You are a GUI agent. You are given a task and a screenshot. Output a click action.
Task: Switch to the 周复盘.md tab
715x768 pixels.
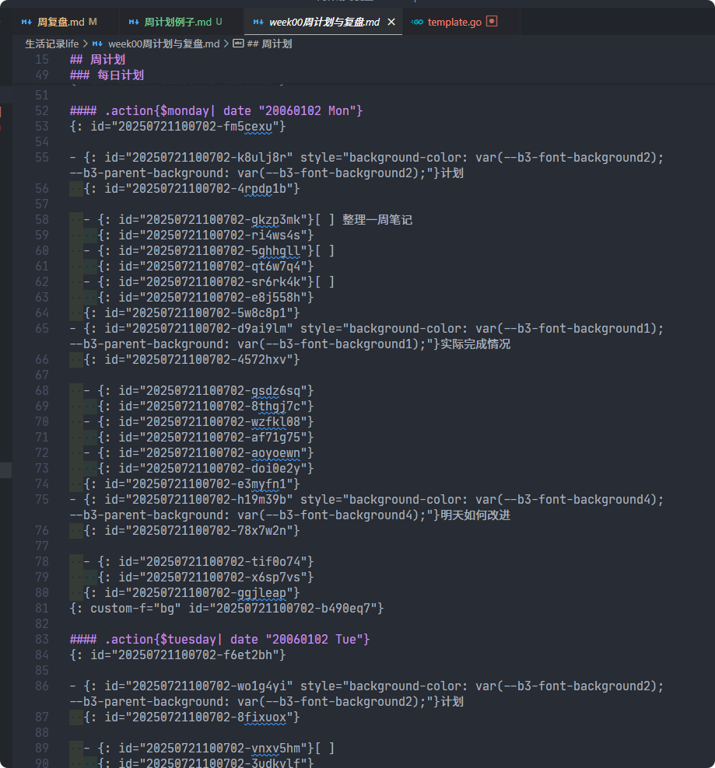[x=59, y=22]
